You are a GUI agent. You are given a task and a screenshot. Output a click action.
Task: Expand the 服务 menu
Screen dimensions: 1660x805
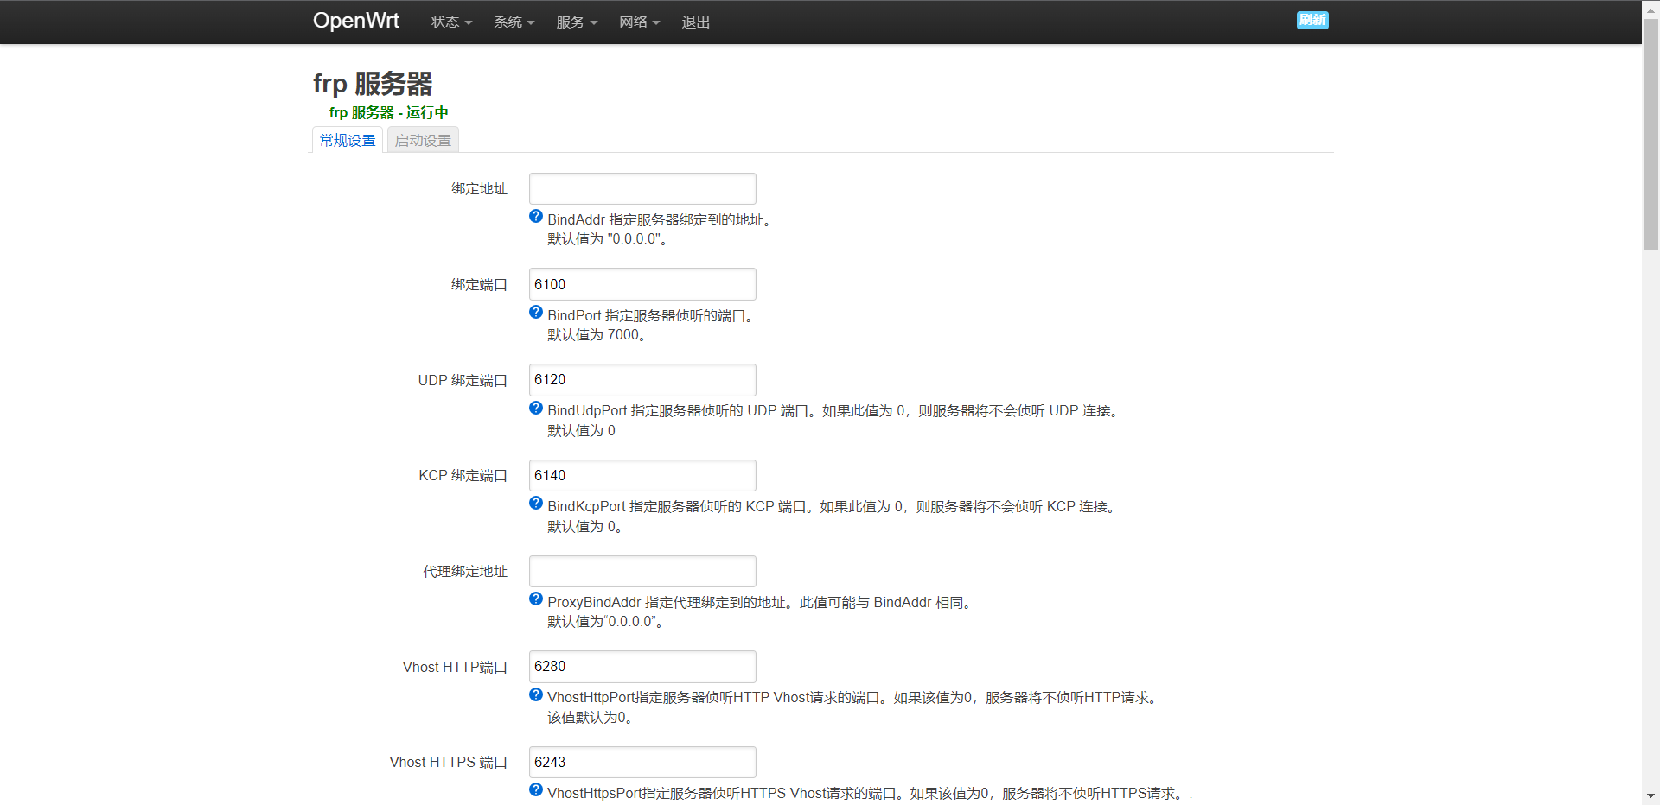click(x=577, y=22)
